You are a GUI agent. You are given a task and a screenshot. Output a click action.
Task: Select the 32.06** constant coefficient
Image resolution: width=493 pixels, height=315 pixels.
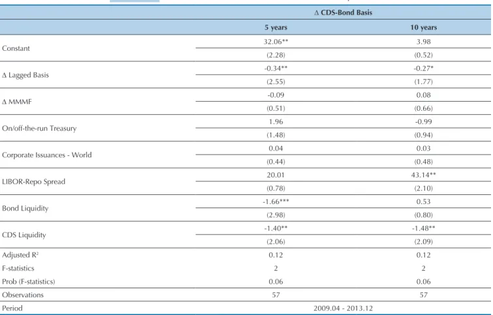276,42
